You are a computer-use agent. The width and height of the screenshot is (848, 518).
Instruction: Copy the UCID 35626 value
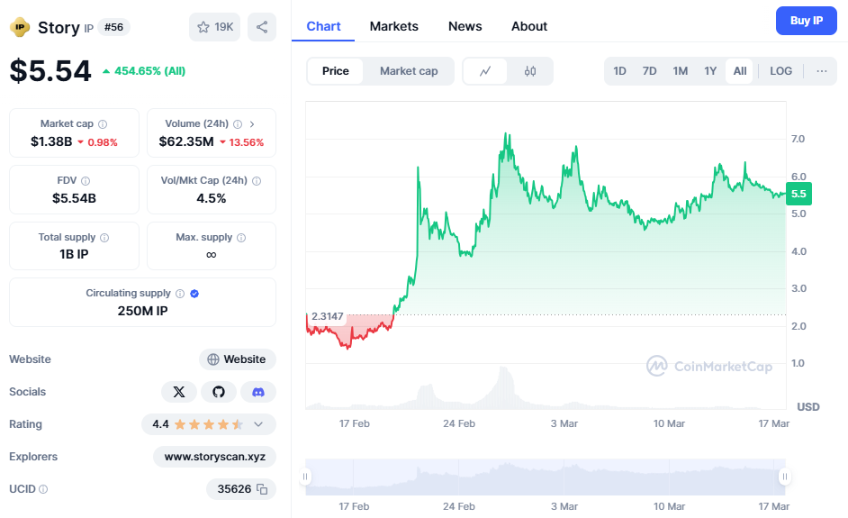[262, 489]
